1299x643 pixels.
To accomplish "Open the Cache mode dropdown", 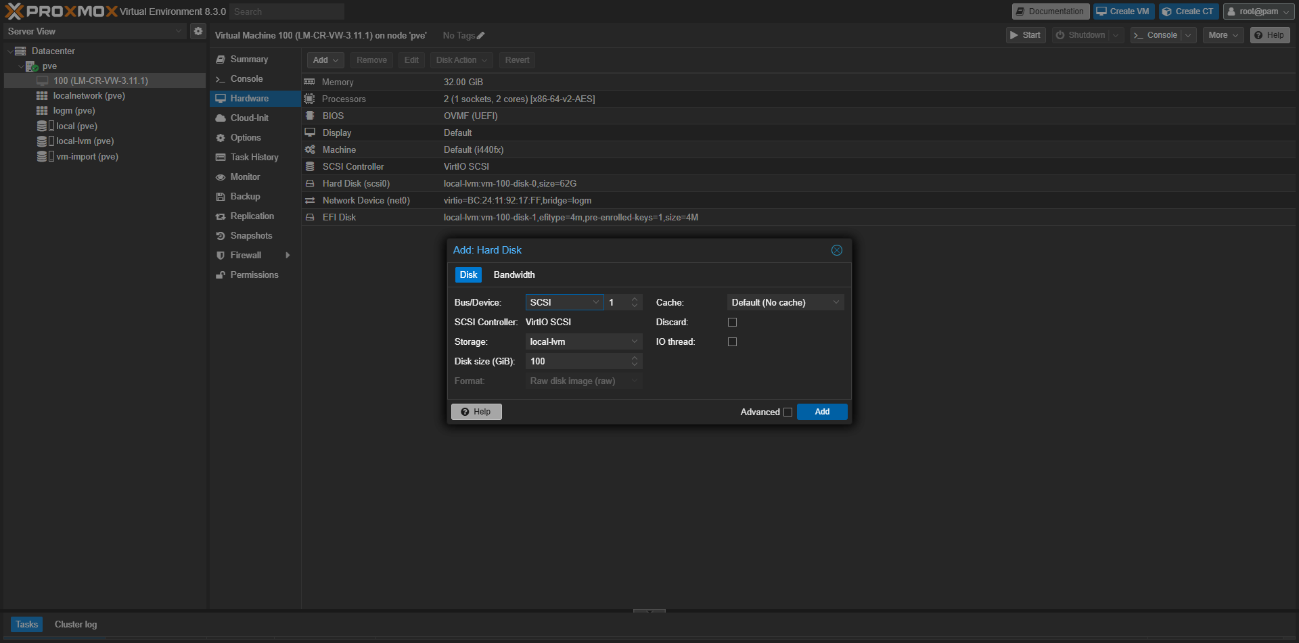I will (x=785, y=303).
